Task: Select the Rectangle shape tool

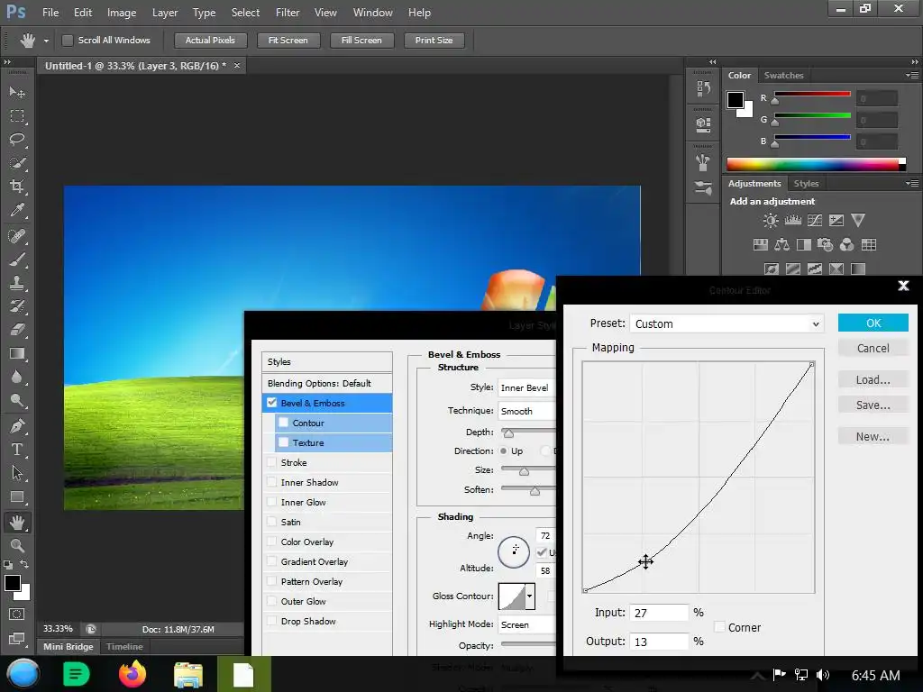Action: click(17, 497)
